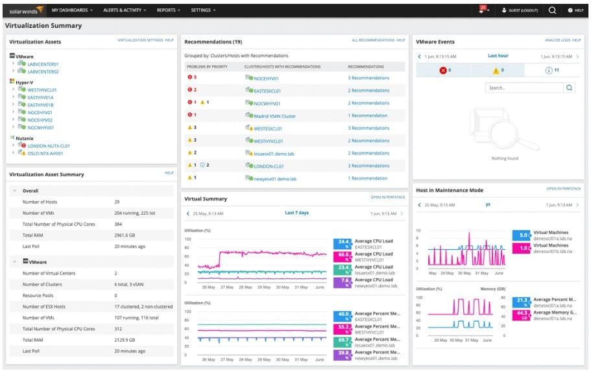Sort by Recommendations column header
This screenshot has width=593, height=371.
[366, 67]
